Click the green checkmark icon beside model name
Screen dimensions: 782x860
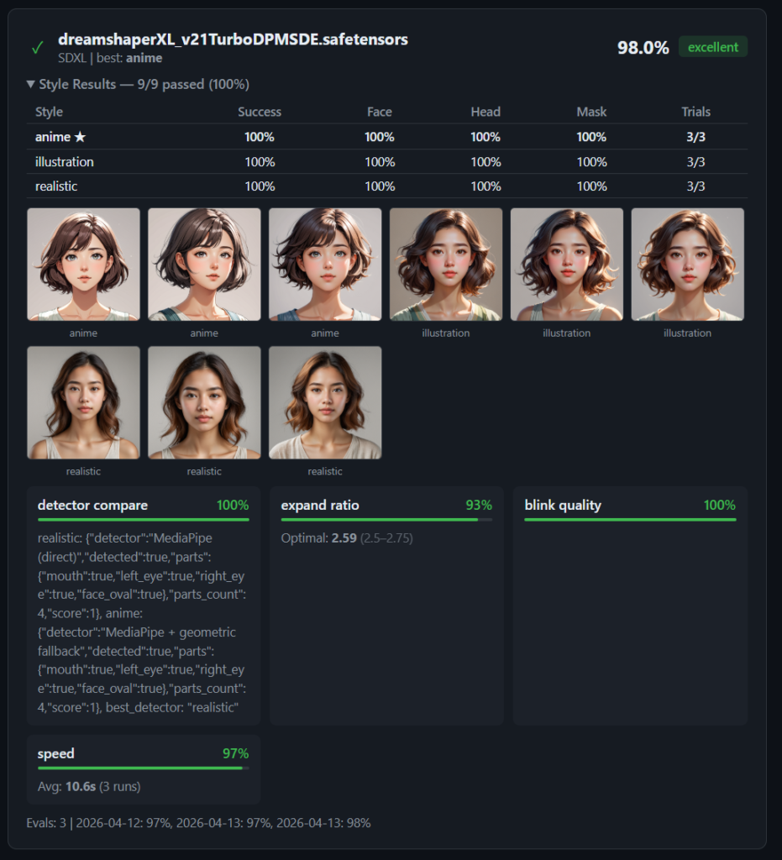tap(37, 48)
